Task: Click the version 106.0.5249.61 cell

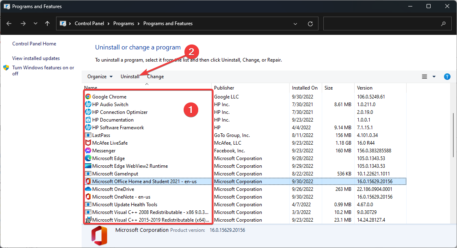Action: coord(371,96)
